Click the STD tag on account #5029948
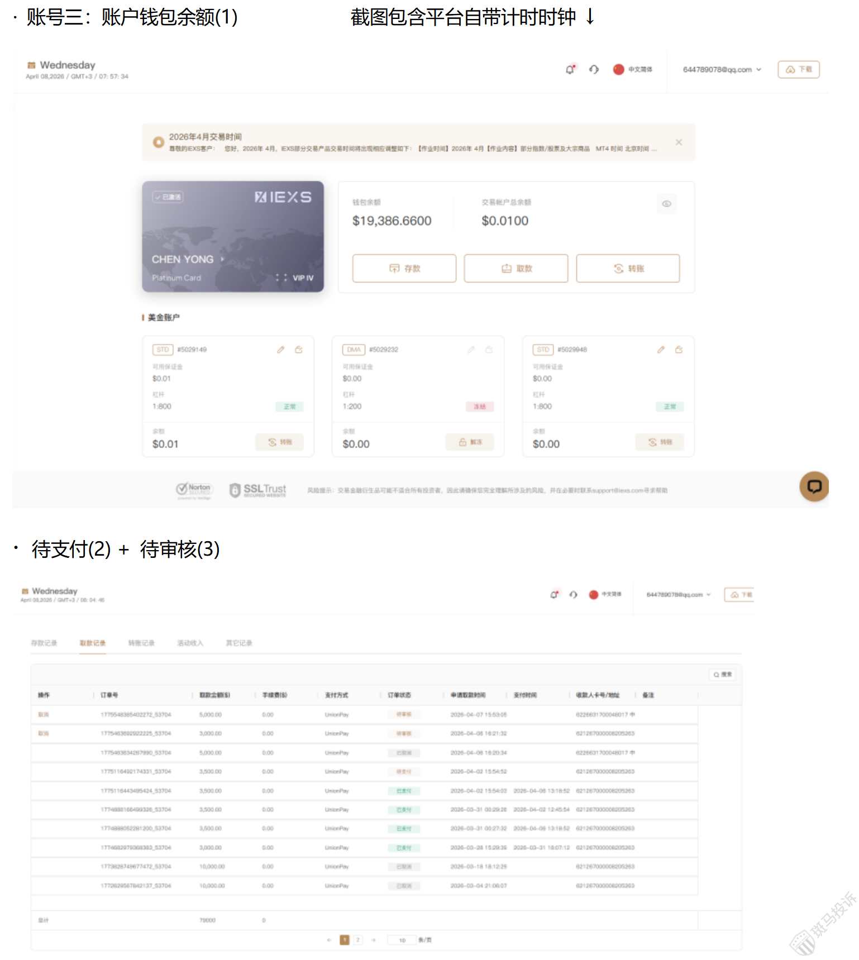859x960 pixels. pos(543,350)
